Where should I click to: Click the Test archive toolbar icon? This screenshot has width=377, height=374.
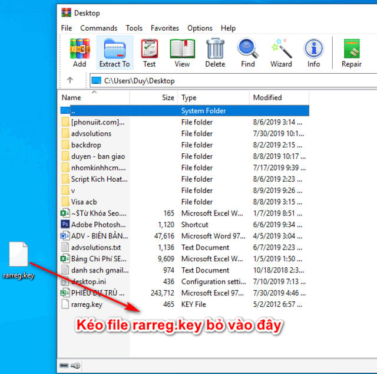149,49
